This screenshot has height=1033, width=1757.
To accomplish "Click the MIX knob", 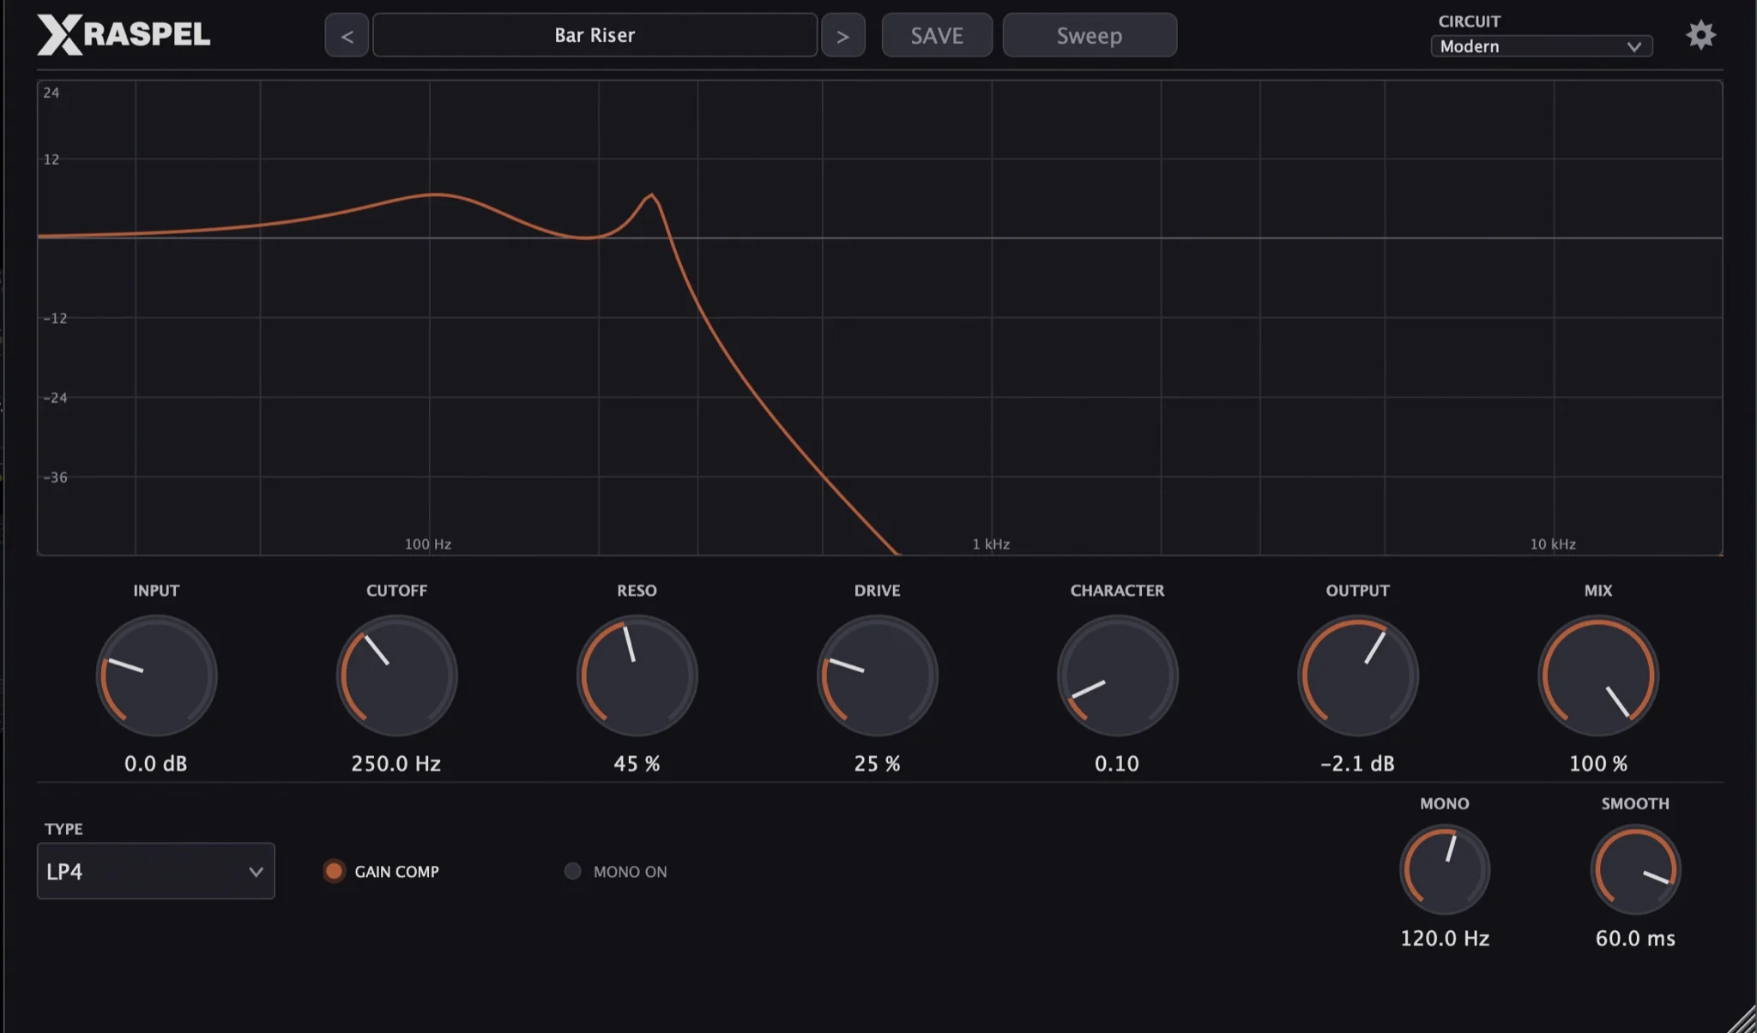I will pos(1597,676).
